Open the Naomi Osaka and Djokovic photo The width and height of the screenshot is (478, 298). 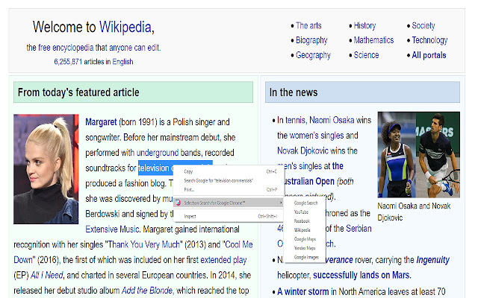[419, 155]
